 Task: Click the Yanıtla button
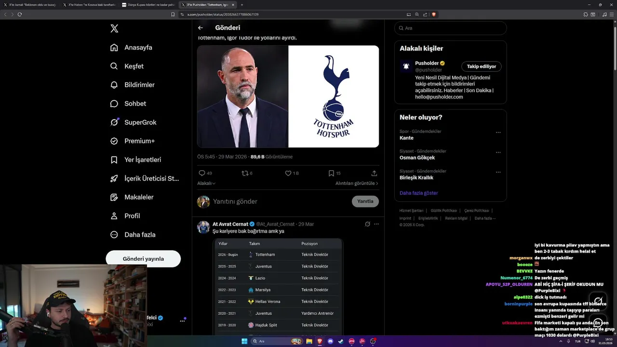[x=365, y=201]
